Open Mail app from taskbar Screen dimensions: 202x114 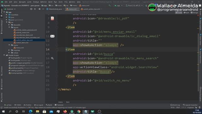[x=51, y=111]
